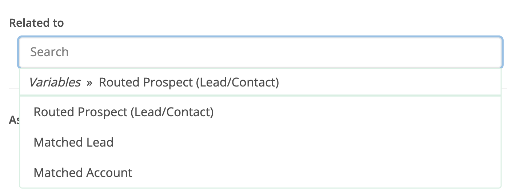This screenshot has width=507, height=194.
Task: Open the Variables parent category
Action: point(55,83)
